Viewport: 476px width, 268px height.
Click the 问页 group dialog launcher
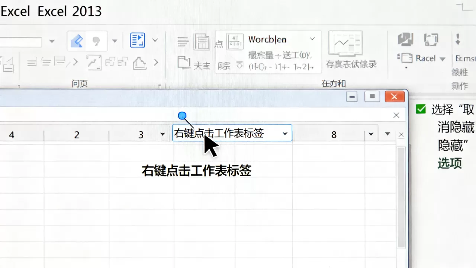[x=160, y=86]
